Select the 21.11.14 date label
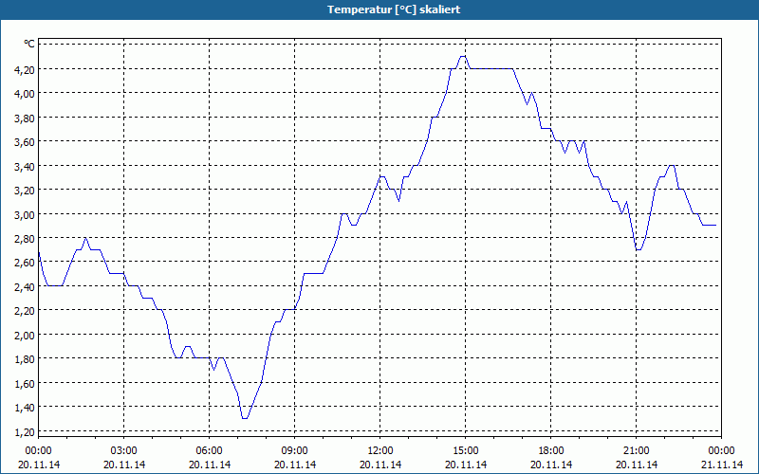The image size is (759, 474). [722, 465]
